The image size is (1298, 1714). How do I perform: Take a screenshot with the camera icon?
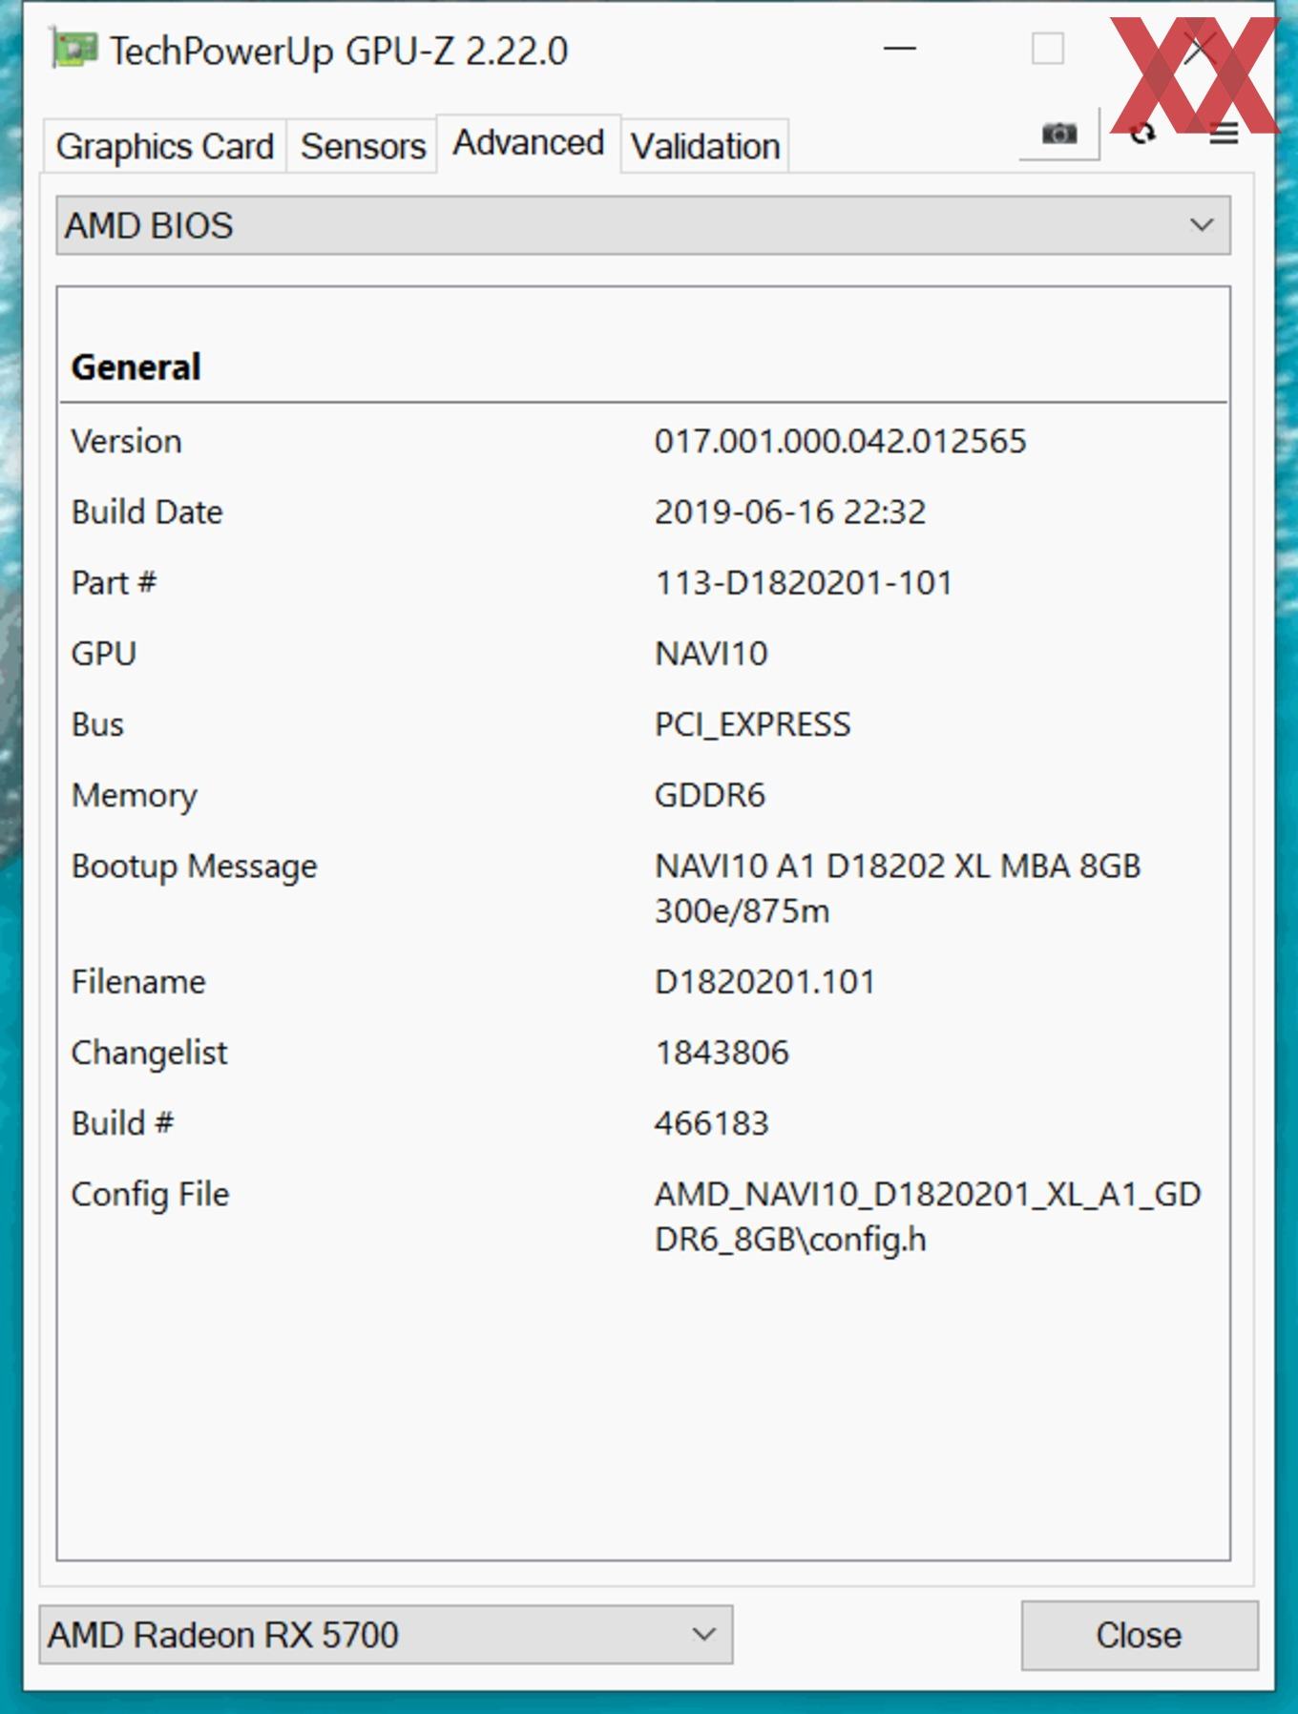[1059, 134]
